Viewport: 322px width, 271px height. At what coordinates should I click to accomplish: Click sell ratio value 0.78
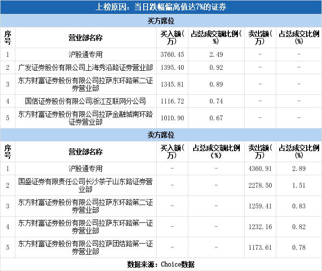pos(299,247)
